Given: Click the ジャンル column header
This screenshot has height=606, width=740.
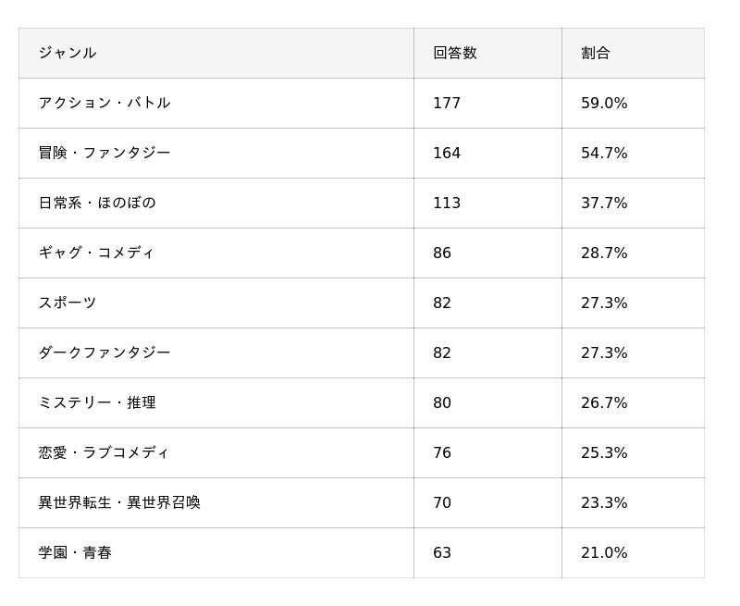Looking at the screenshot, I should coord(68,53).
